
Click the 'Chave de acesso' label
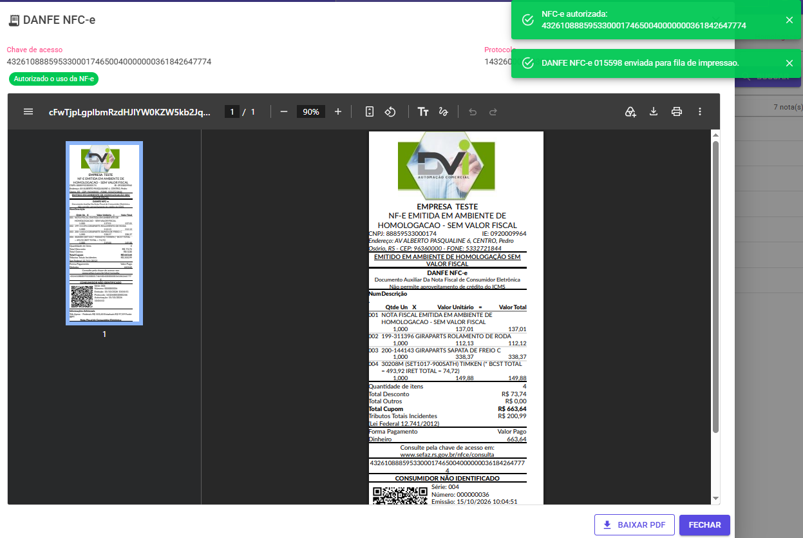click(35, 50)
